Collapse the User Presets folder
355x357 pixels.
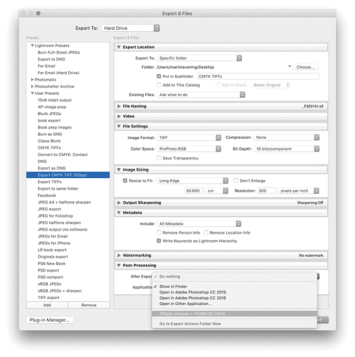(x=33, y=93)
